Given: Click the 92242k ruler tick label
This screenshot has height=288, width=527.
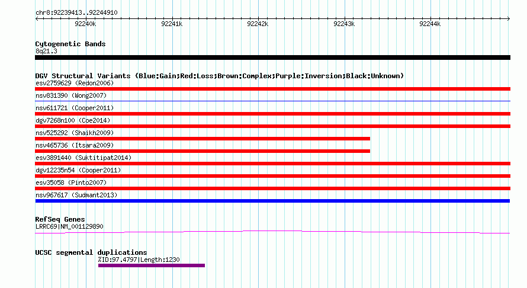Looking at the screenshot, I should click(258, 24).
